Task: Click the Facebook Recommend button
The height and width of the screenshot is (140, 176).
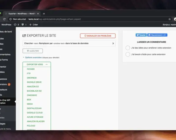Action: pyautogui.click(x=157, y=35)
